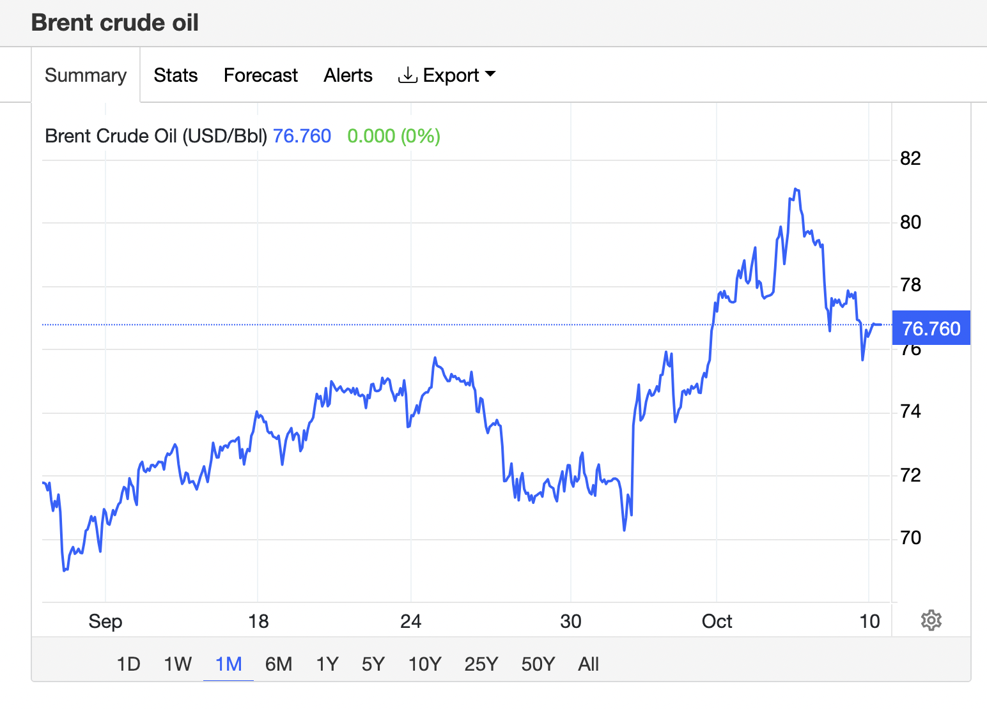
Task: Click the green 0.000 (0%) change value
Action: 394,136
